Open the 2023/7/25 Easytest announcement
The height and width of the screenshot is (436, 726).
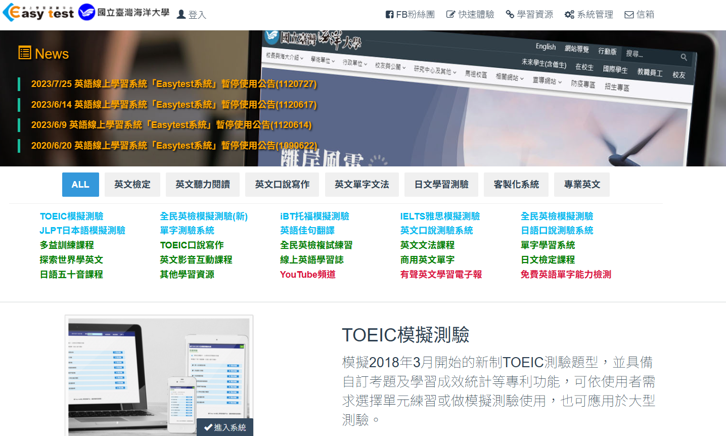tap(174, 84)
